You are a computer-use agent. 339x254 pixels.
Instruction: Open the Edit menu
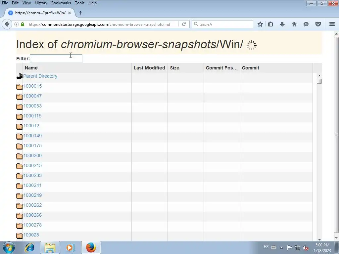click(x=15, y=3)
